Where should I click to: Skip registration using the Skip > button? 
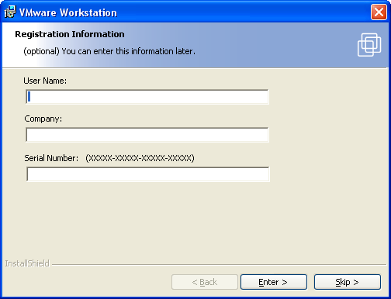click(x=348, y=282)
